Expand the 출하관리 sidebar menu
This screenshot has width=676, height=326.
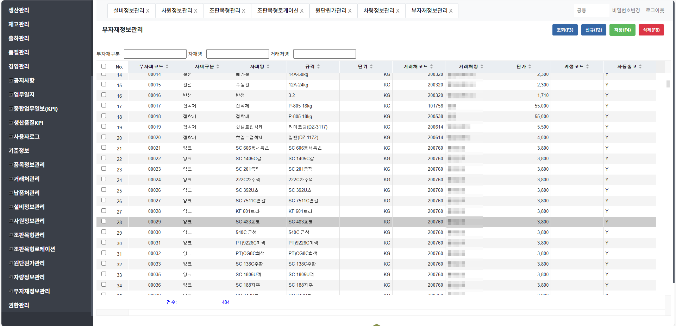(19, 38)
